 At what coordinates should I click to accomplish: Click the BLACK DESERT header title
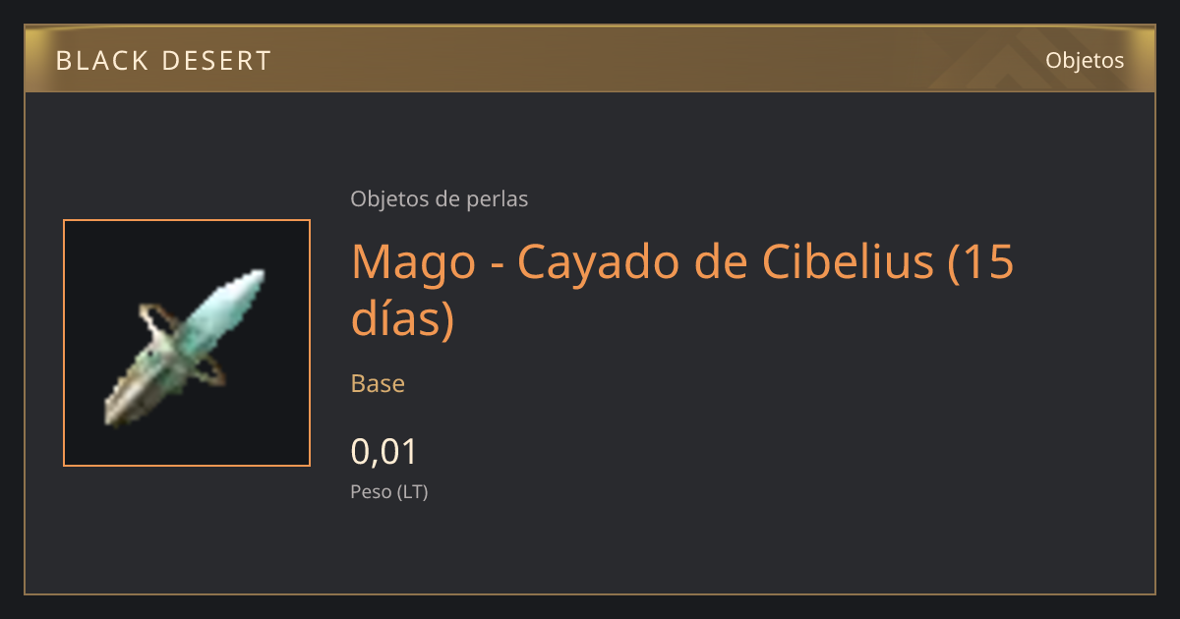163,61
